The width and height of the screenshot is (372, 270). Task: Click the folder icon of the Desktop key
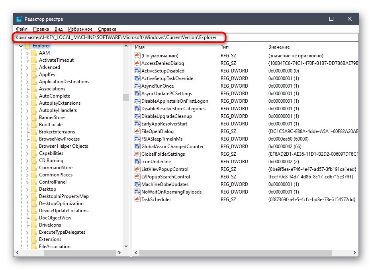[x=34, y=189]
